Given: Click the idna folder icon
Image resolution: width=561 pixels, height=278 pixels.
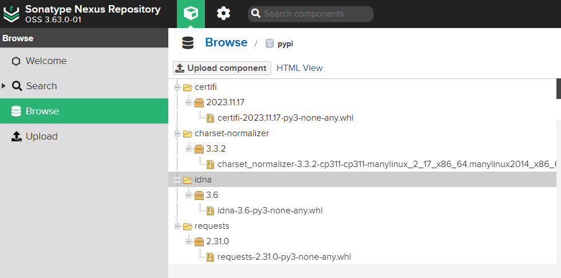Looking at the screenshot, I should (188, 180).
